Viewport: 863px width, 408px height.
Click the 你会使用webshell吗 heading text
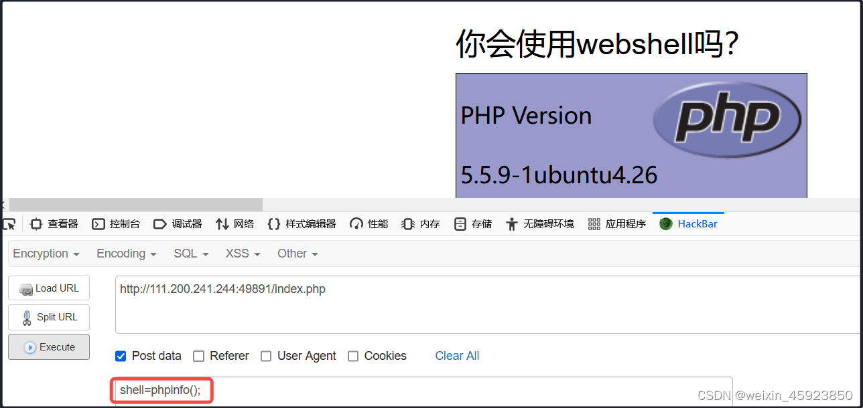[598, 44]
